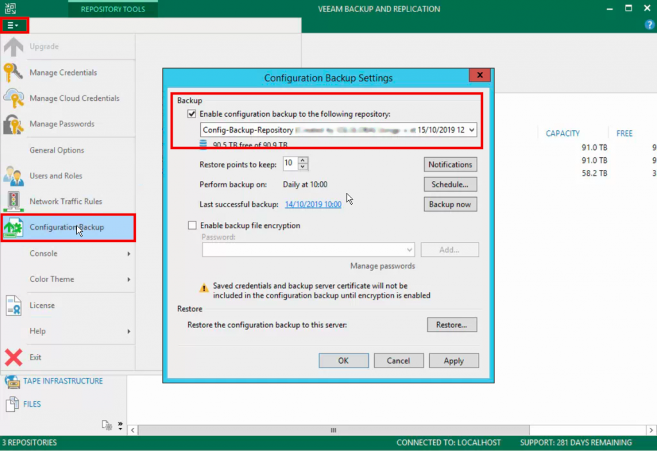Expand the Console submenu

pyautogui.click(x=43, y=253)
